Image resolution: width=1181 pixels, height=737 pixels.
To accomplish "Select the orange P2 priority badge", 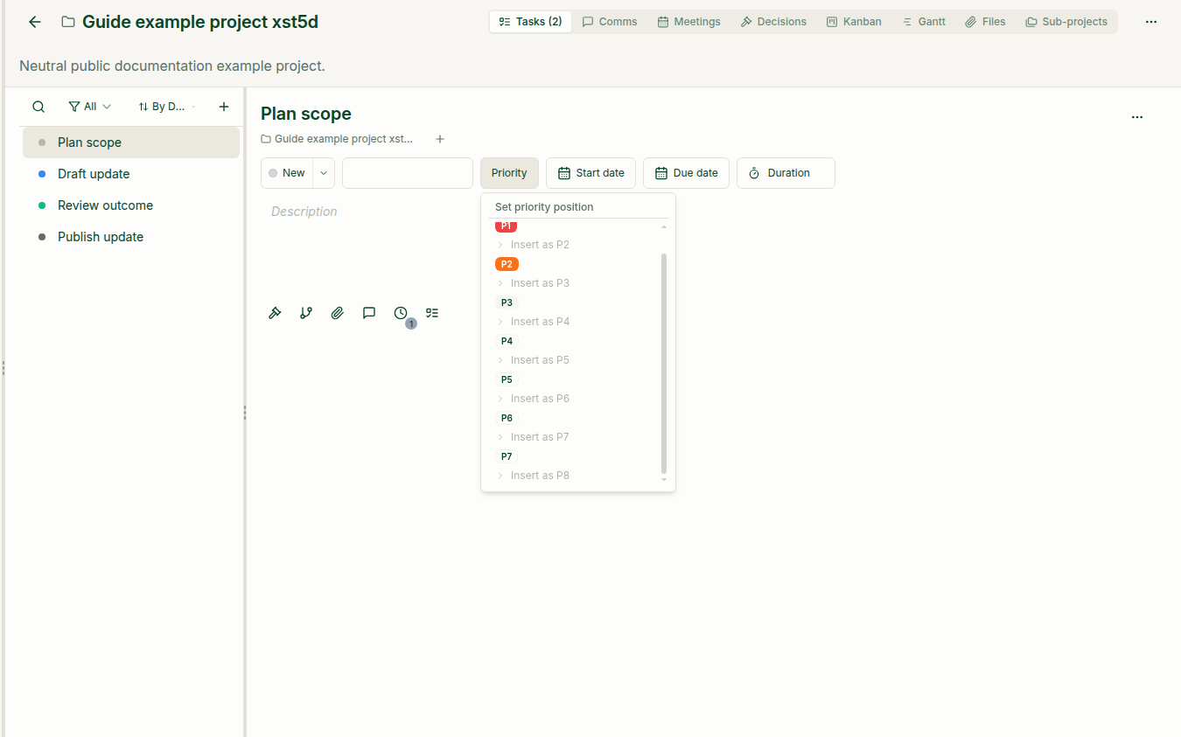I will click(507, 264).
